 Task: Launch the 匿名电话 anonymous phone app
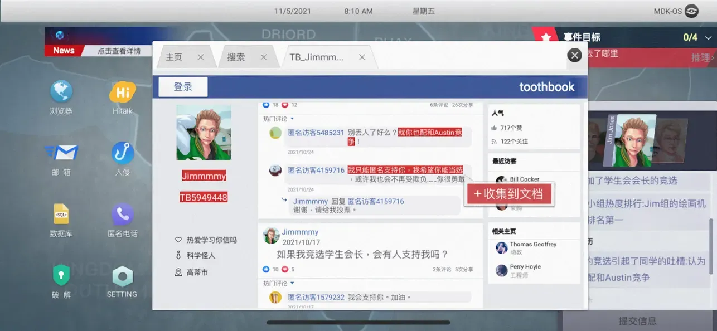(x=122, y=214)
